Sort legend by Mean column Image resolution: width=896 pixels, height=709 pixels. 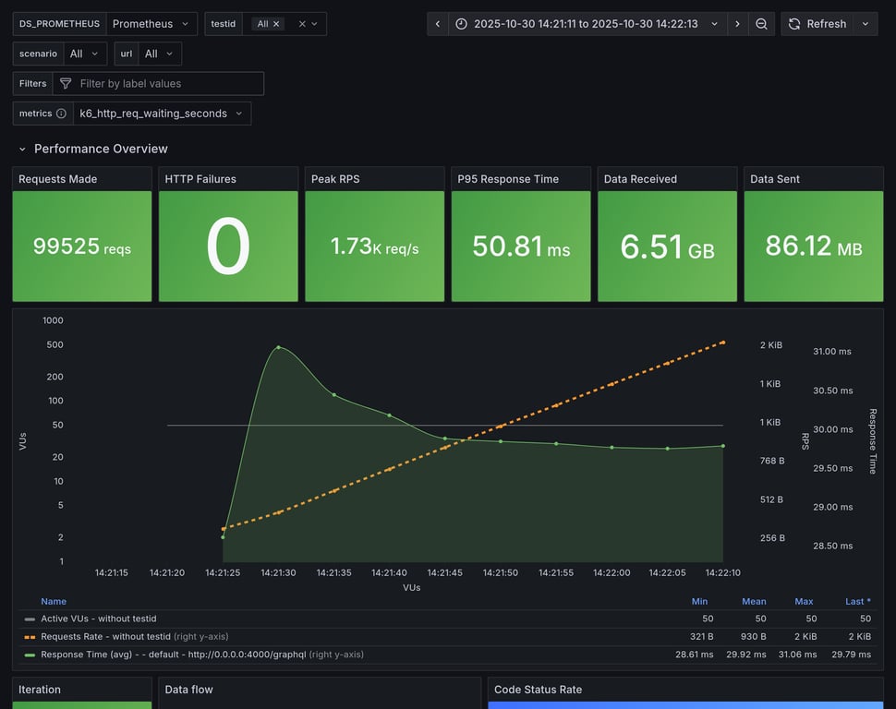point(754,601)
